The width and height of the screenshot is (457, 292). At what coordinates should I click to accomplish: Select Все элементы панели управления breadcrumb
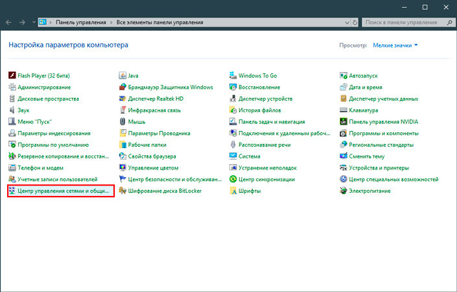pyautogui.click(x=159, y=23)
